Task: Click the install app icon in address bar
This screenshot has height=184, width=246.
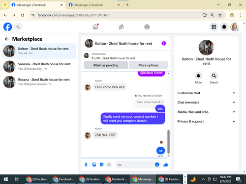Action: [204, 15]
